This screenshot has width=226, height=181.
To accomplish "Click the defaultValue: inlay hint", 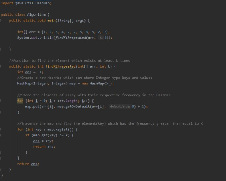I will (119, 107).
